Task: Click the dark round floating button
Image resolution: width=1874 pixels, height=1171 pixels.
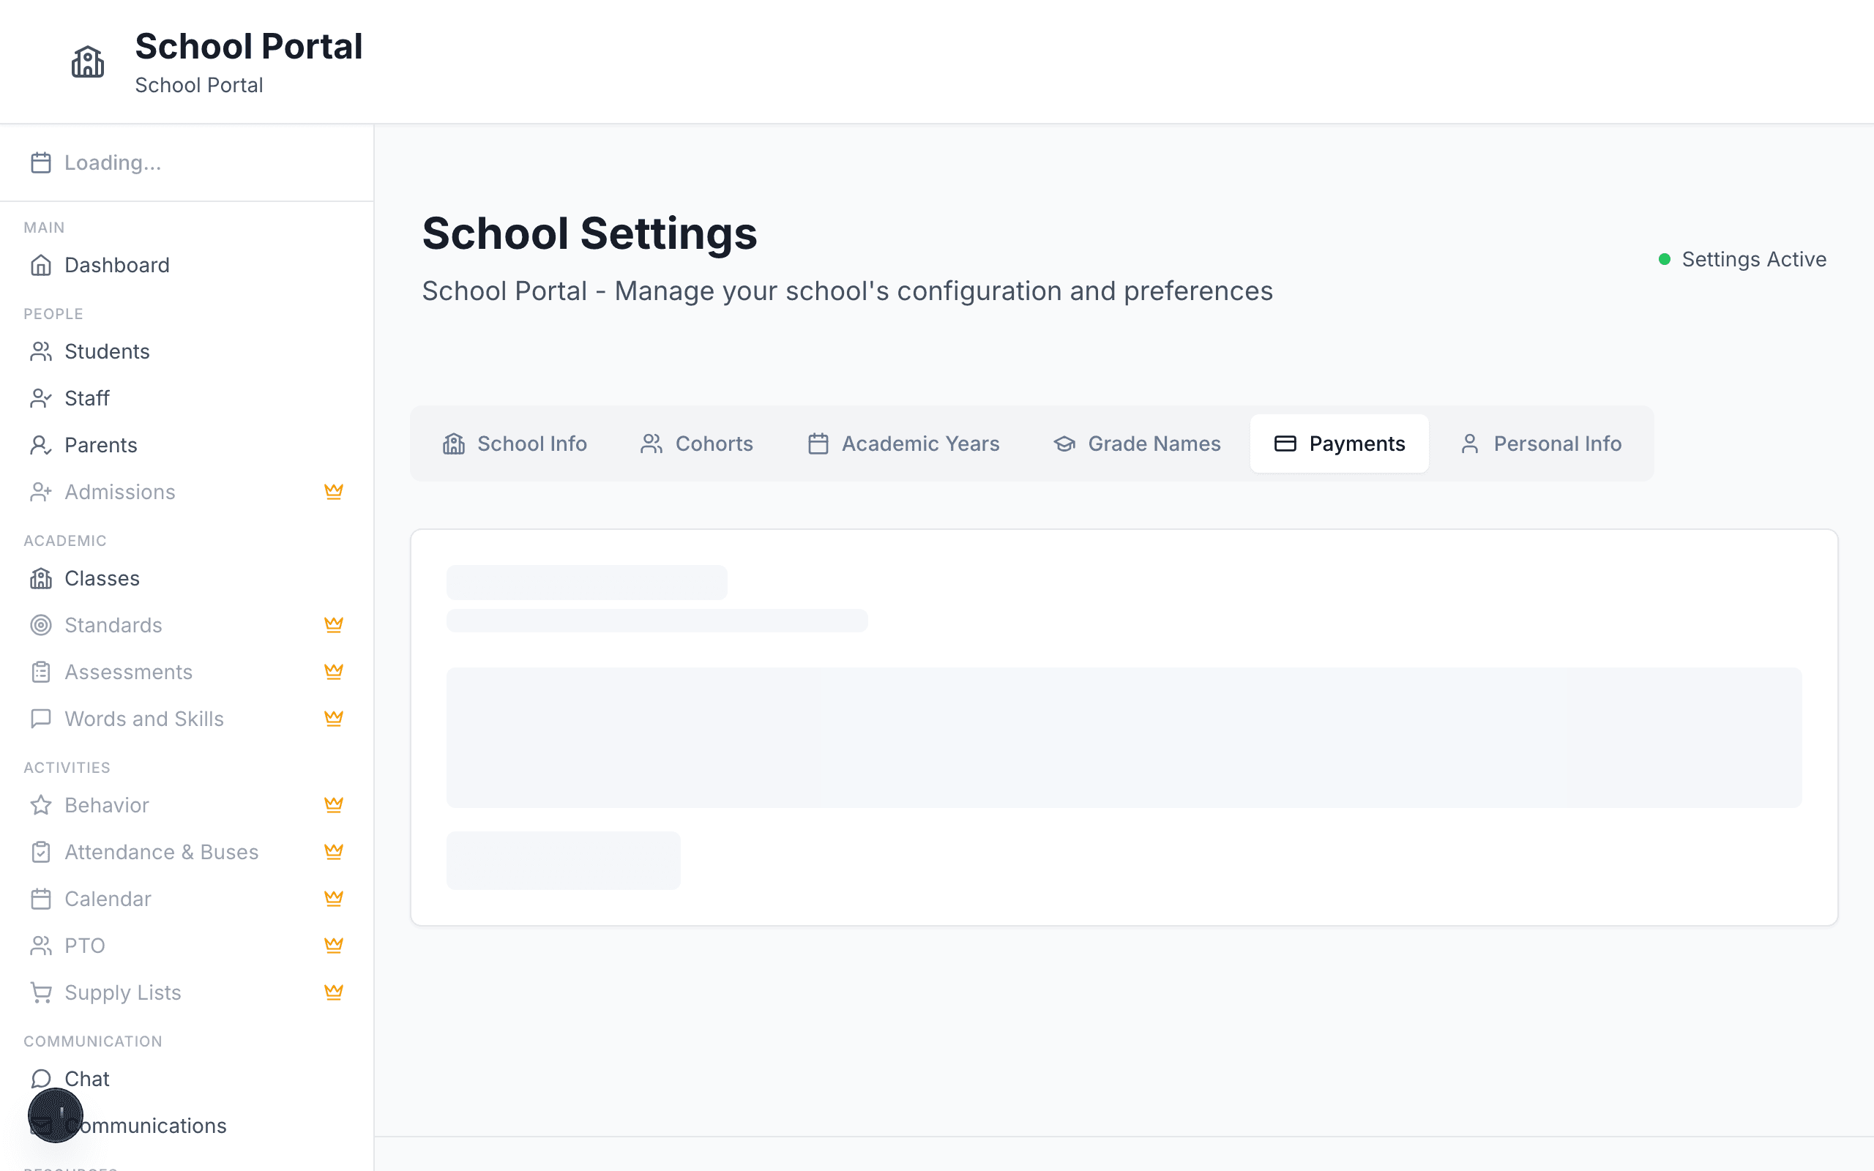Action: click(x=56, y=1115)
